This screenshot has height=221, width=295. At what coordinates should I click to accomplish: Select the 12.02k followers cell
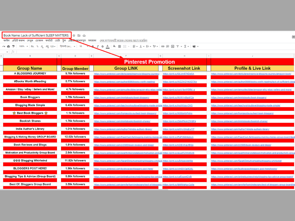75,137
